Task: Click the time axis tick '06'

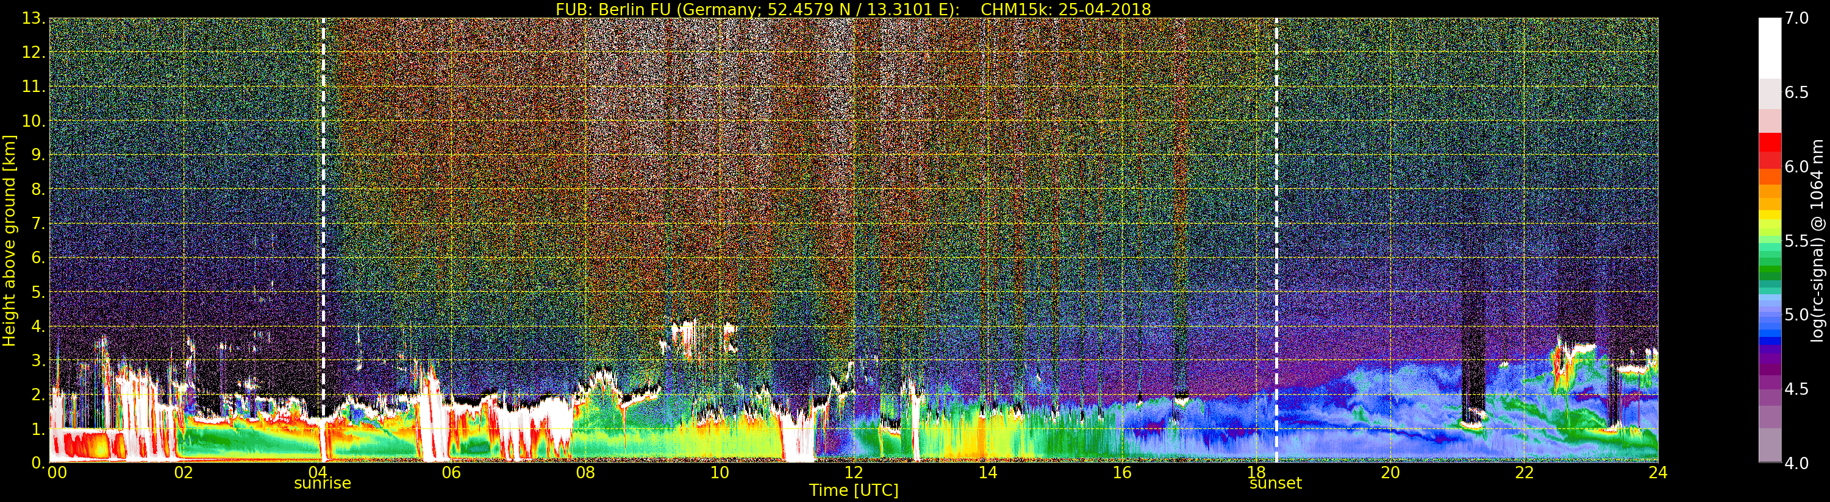Action: pyautogui.click(x=451, y=472)
